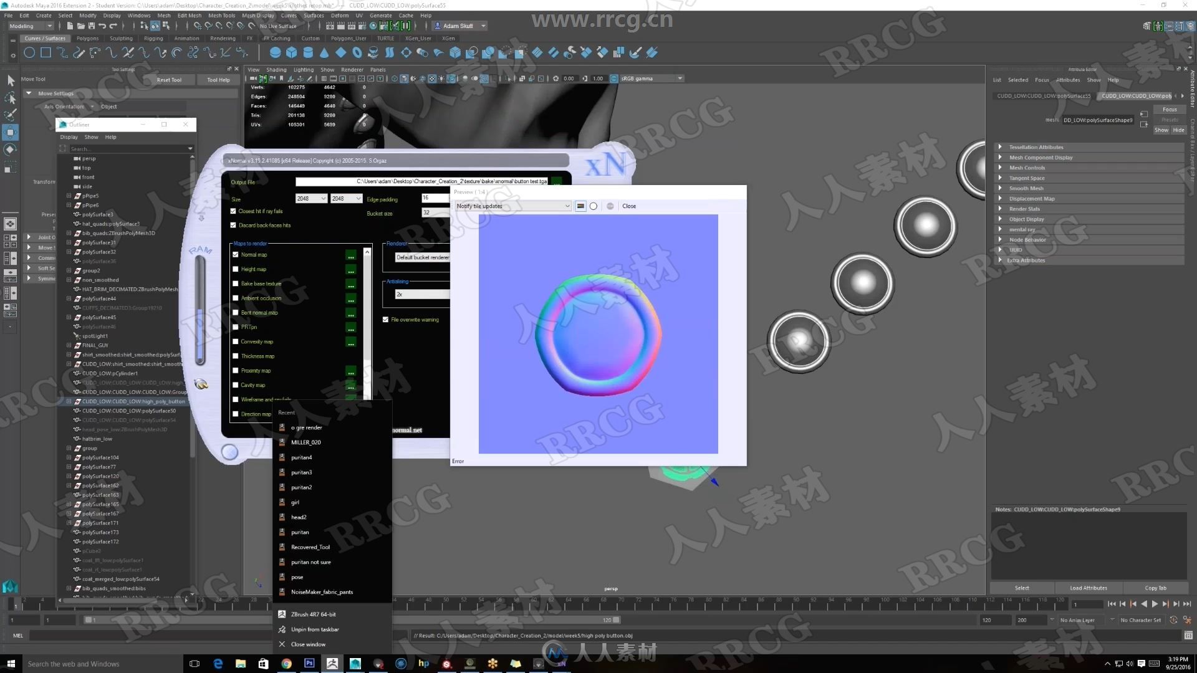The width and height of the screenshot is (1197, 673).
Task: Create a NURBS sphere from shelf
Action: tap(275, 53)
